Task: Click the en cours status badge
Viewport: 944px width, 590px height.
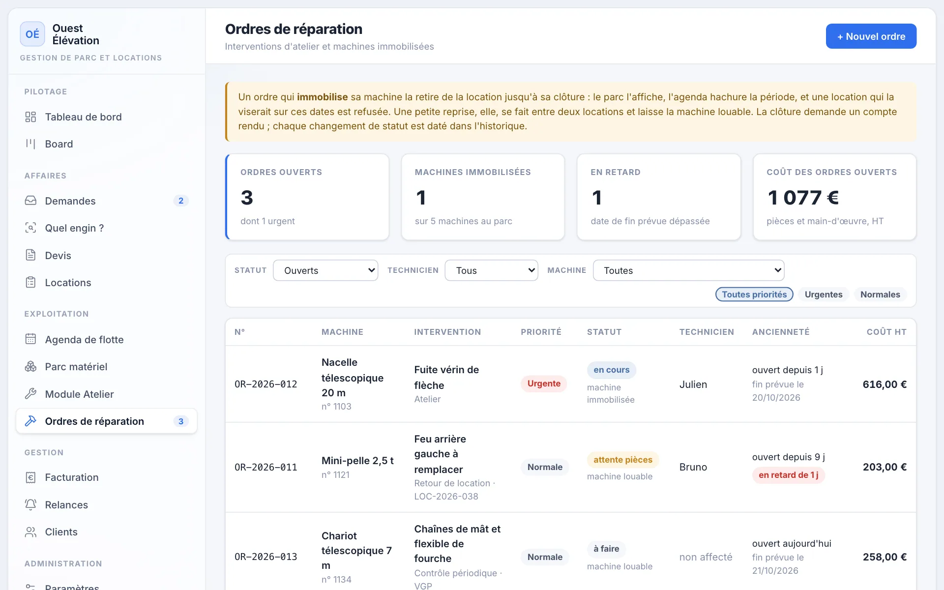Action: 611,370
